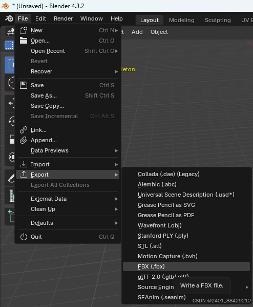Select the Scale tool
Viewport: 253px width, 307px height.
[x=10, y=139]
